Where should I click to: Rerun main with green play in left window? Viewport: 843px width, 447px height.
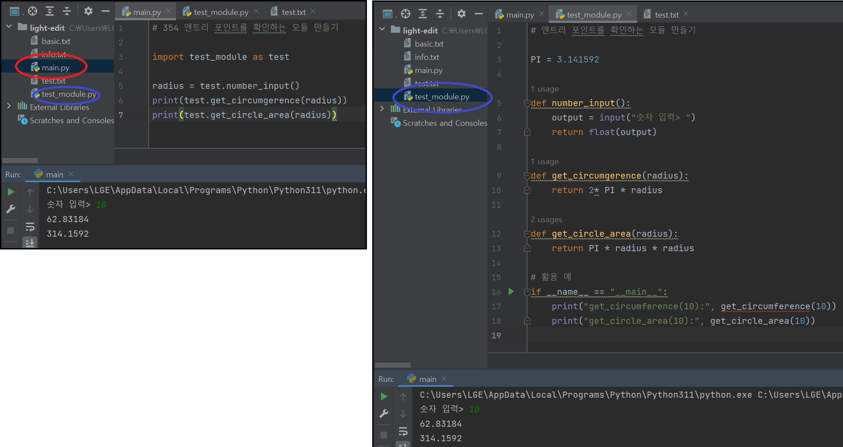(11, 192)
